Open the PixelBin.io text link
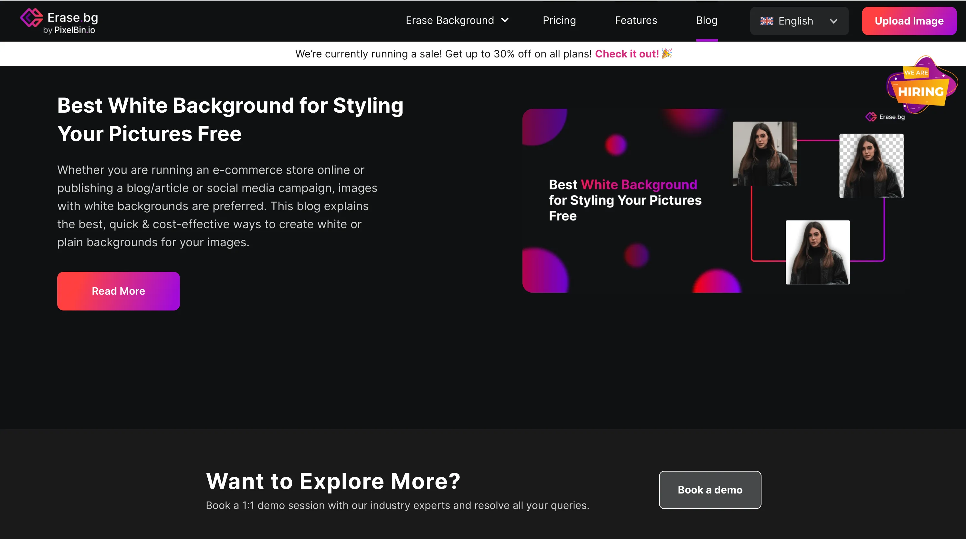 (74, 30)
